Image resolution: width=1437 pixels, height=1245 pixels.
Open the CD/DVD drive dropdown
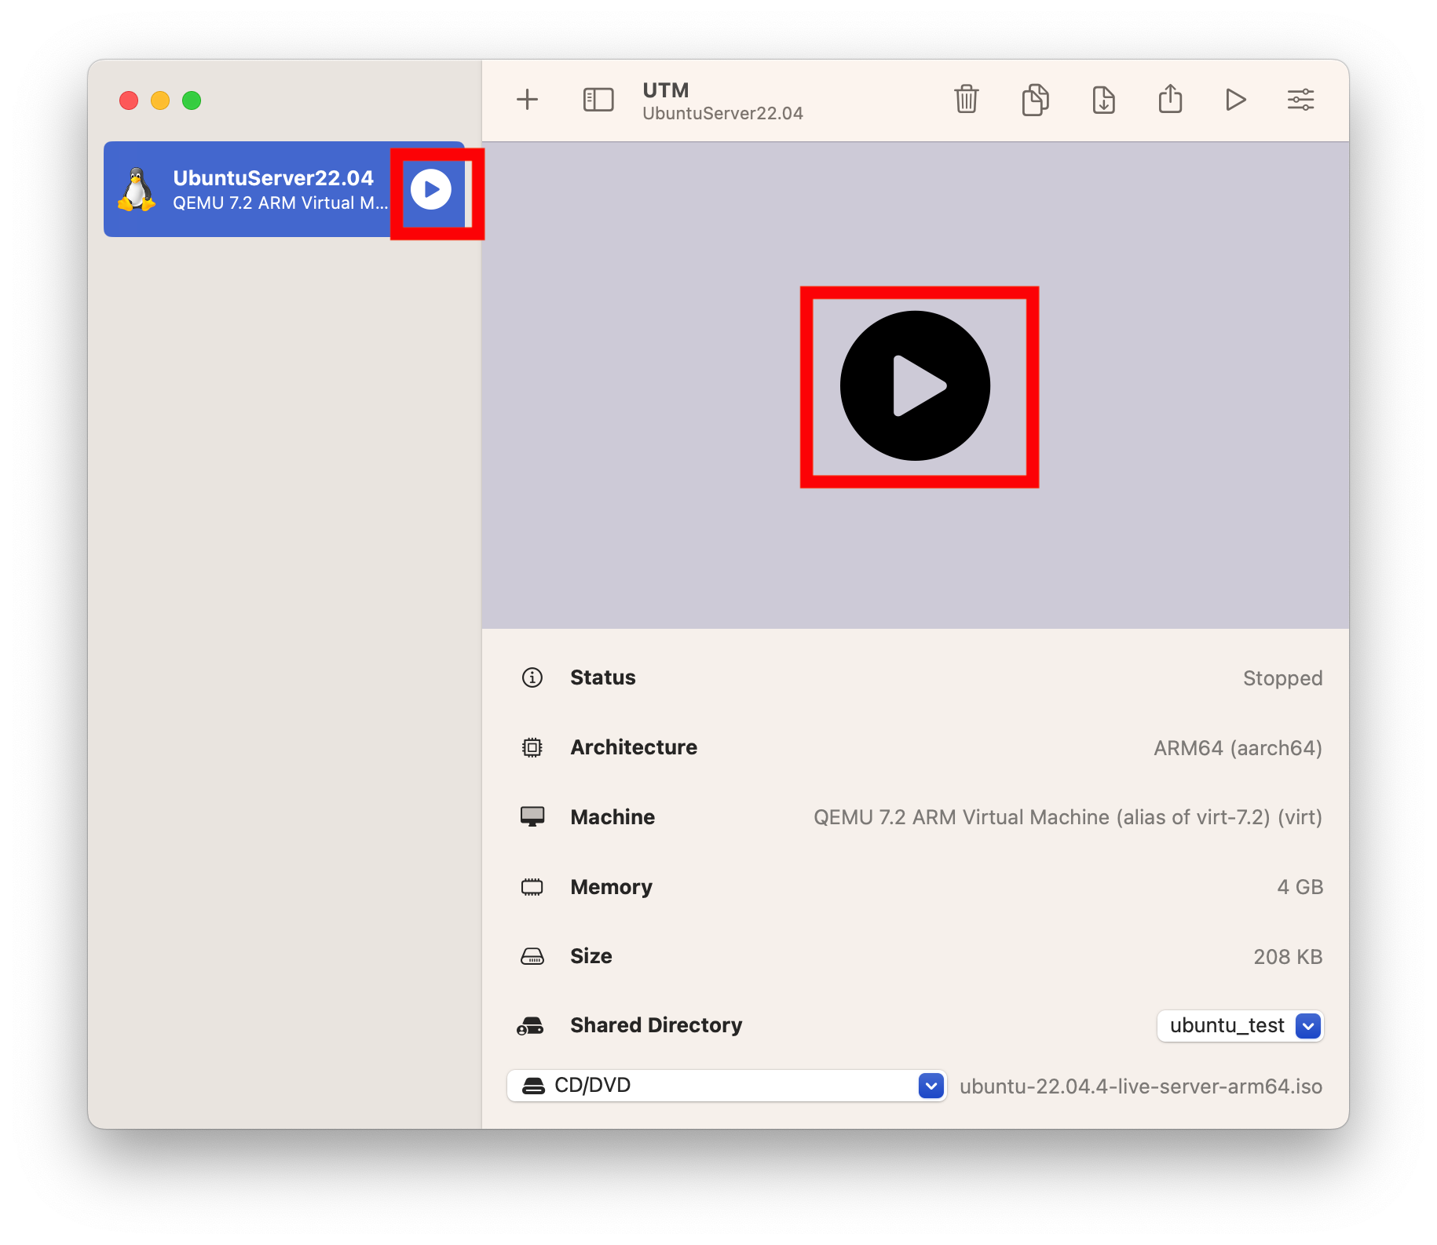726,1086
